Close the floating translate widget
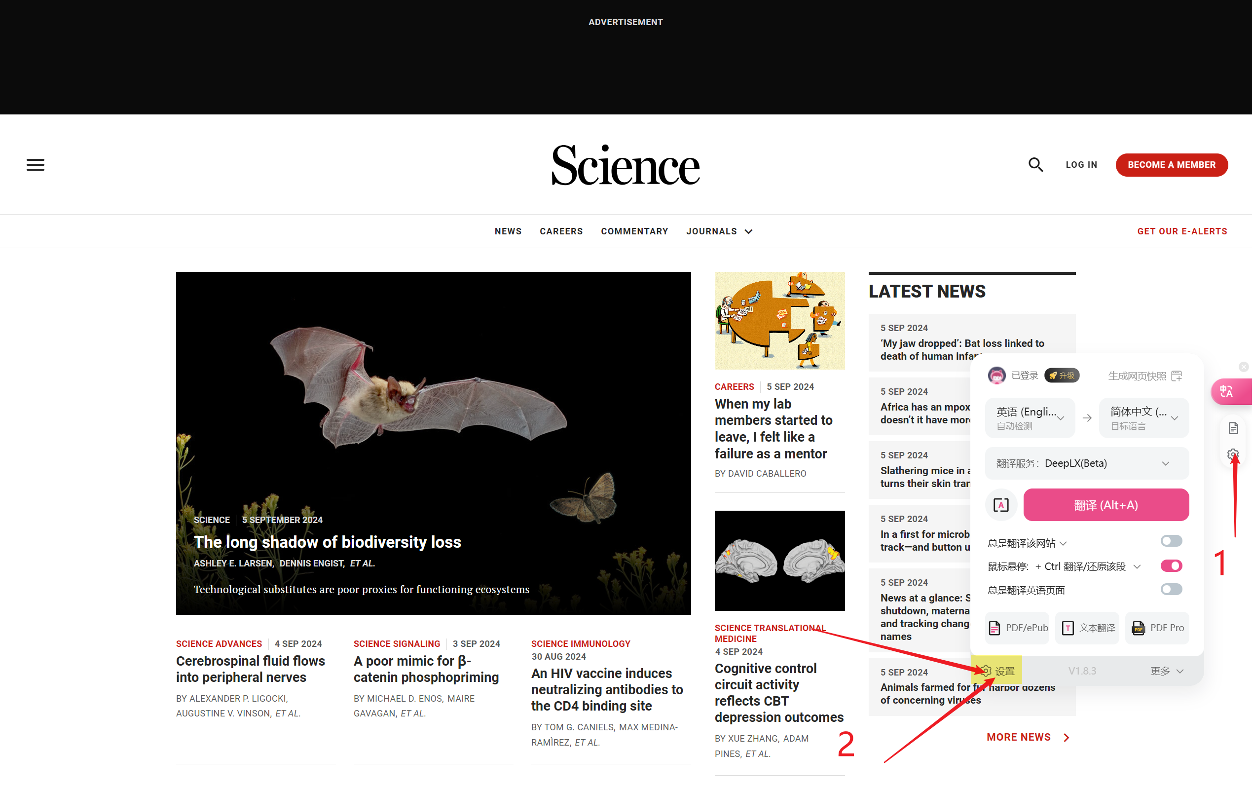This screenshot has height=789, width=1252. [x=1243, y=367]
